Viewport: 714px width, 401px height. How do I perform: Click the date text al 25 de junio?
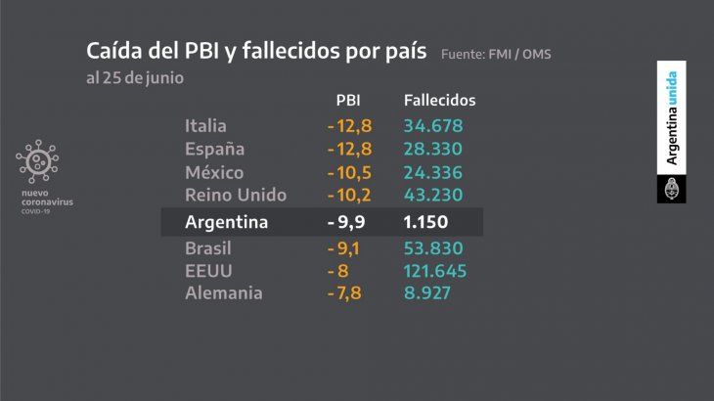tap(134, 76)
